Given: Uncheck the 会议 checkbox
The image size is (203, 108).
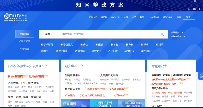Looking at the screenshot, I should 81,44.
